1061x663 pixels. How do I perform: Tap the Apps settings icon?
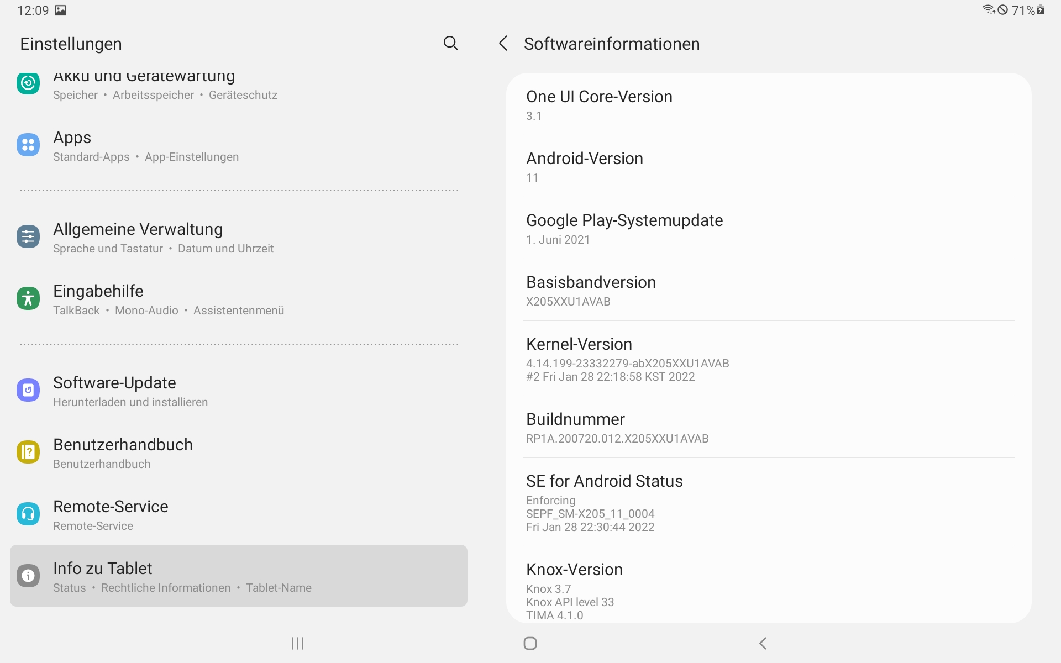click(x=28, y=145)
